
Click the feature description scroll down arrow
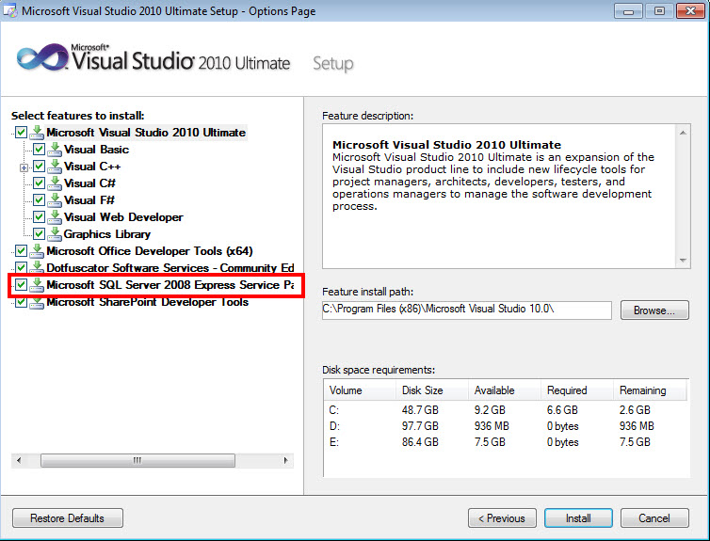tap(683, 261)
